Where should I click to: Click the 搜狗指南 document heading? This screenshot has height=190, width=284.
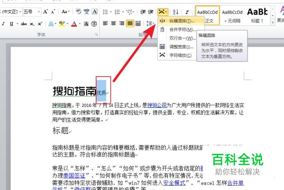coord(74,91)
